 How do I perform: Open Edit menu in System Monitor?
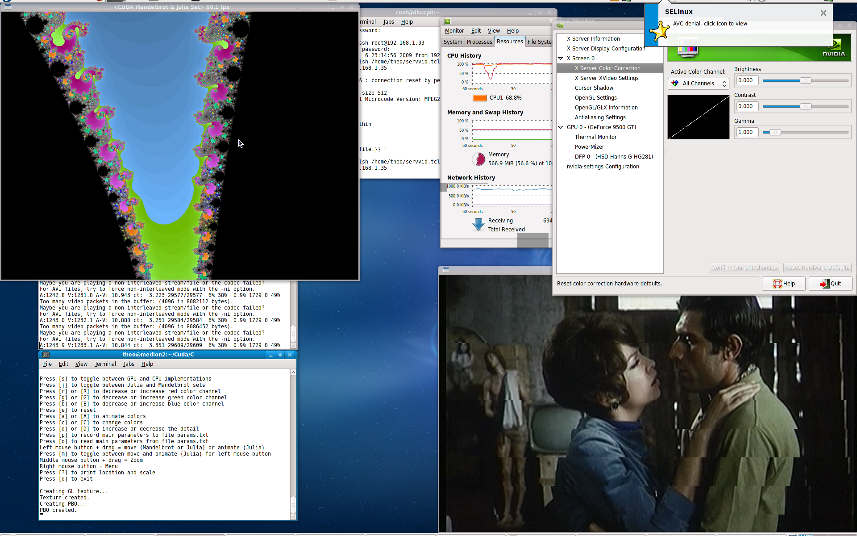click(476, 31)
